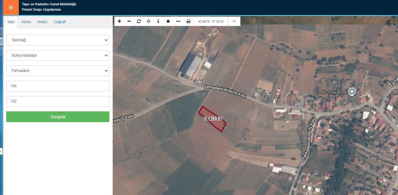Zoom in with the plus icon
This screenshot has width=398, height=195.
[119, 21]
